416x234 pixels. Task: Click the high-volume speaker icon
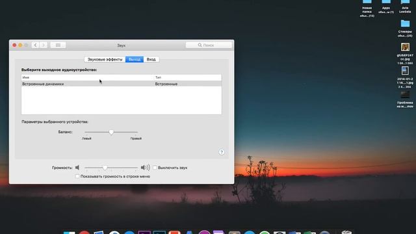146,168
